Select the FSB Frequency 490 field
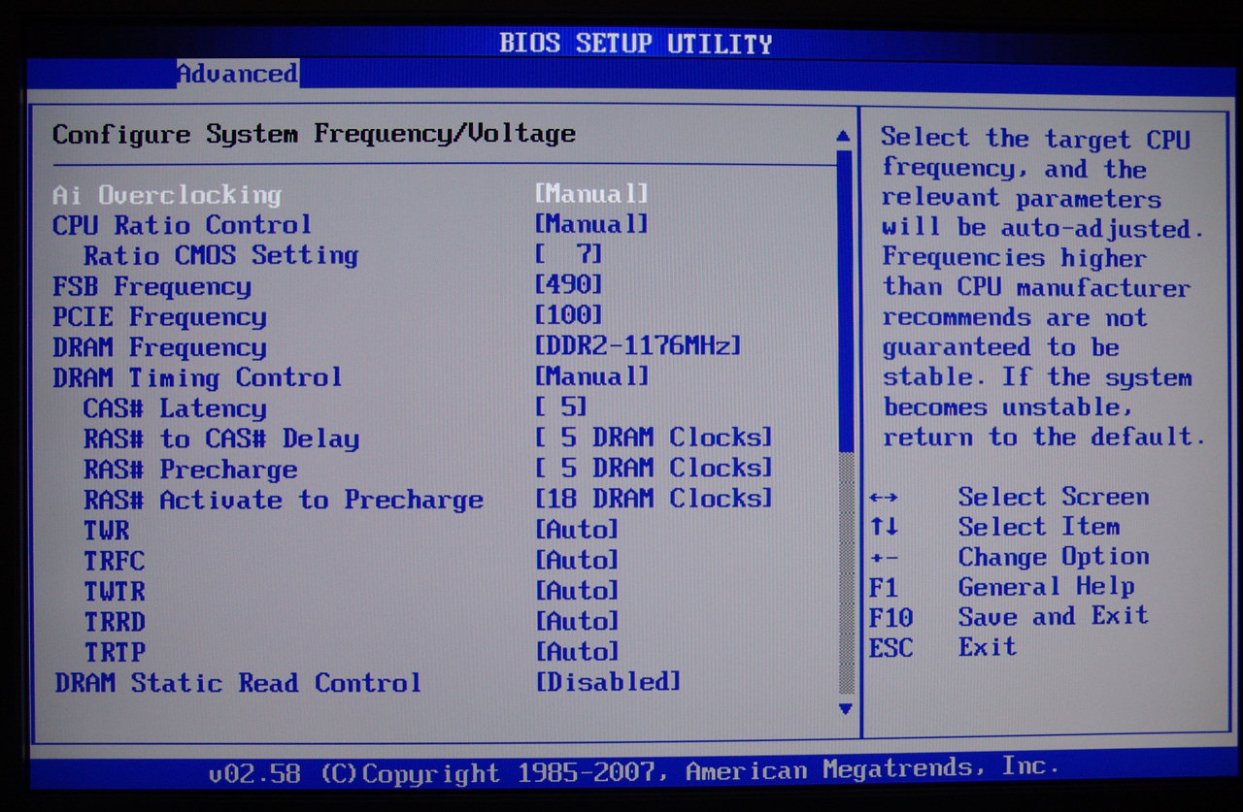 [x=568, y=285]
